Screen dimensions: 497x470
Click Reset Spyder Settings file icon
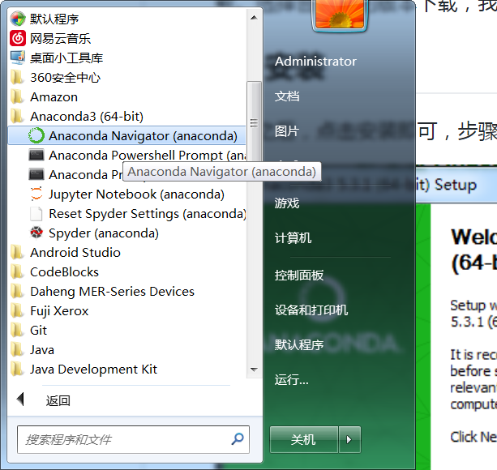36,213
